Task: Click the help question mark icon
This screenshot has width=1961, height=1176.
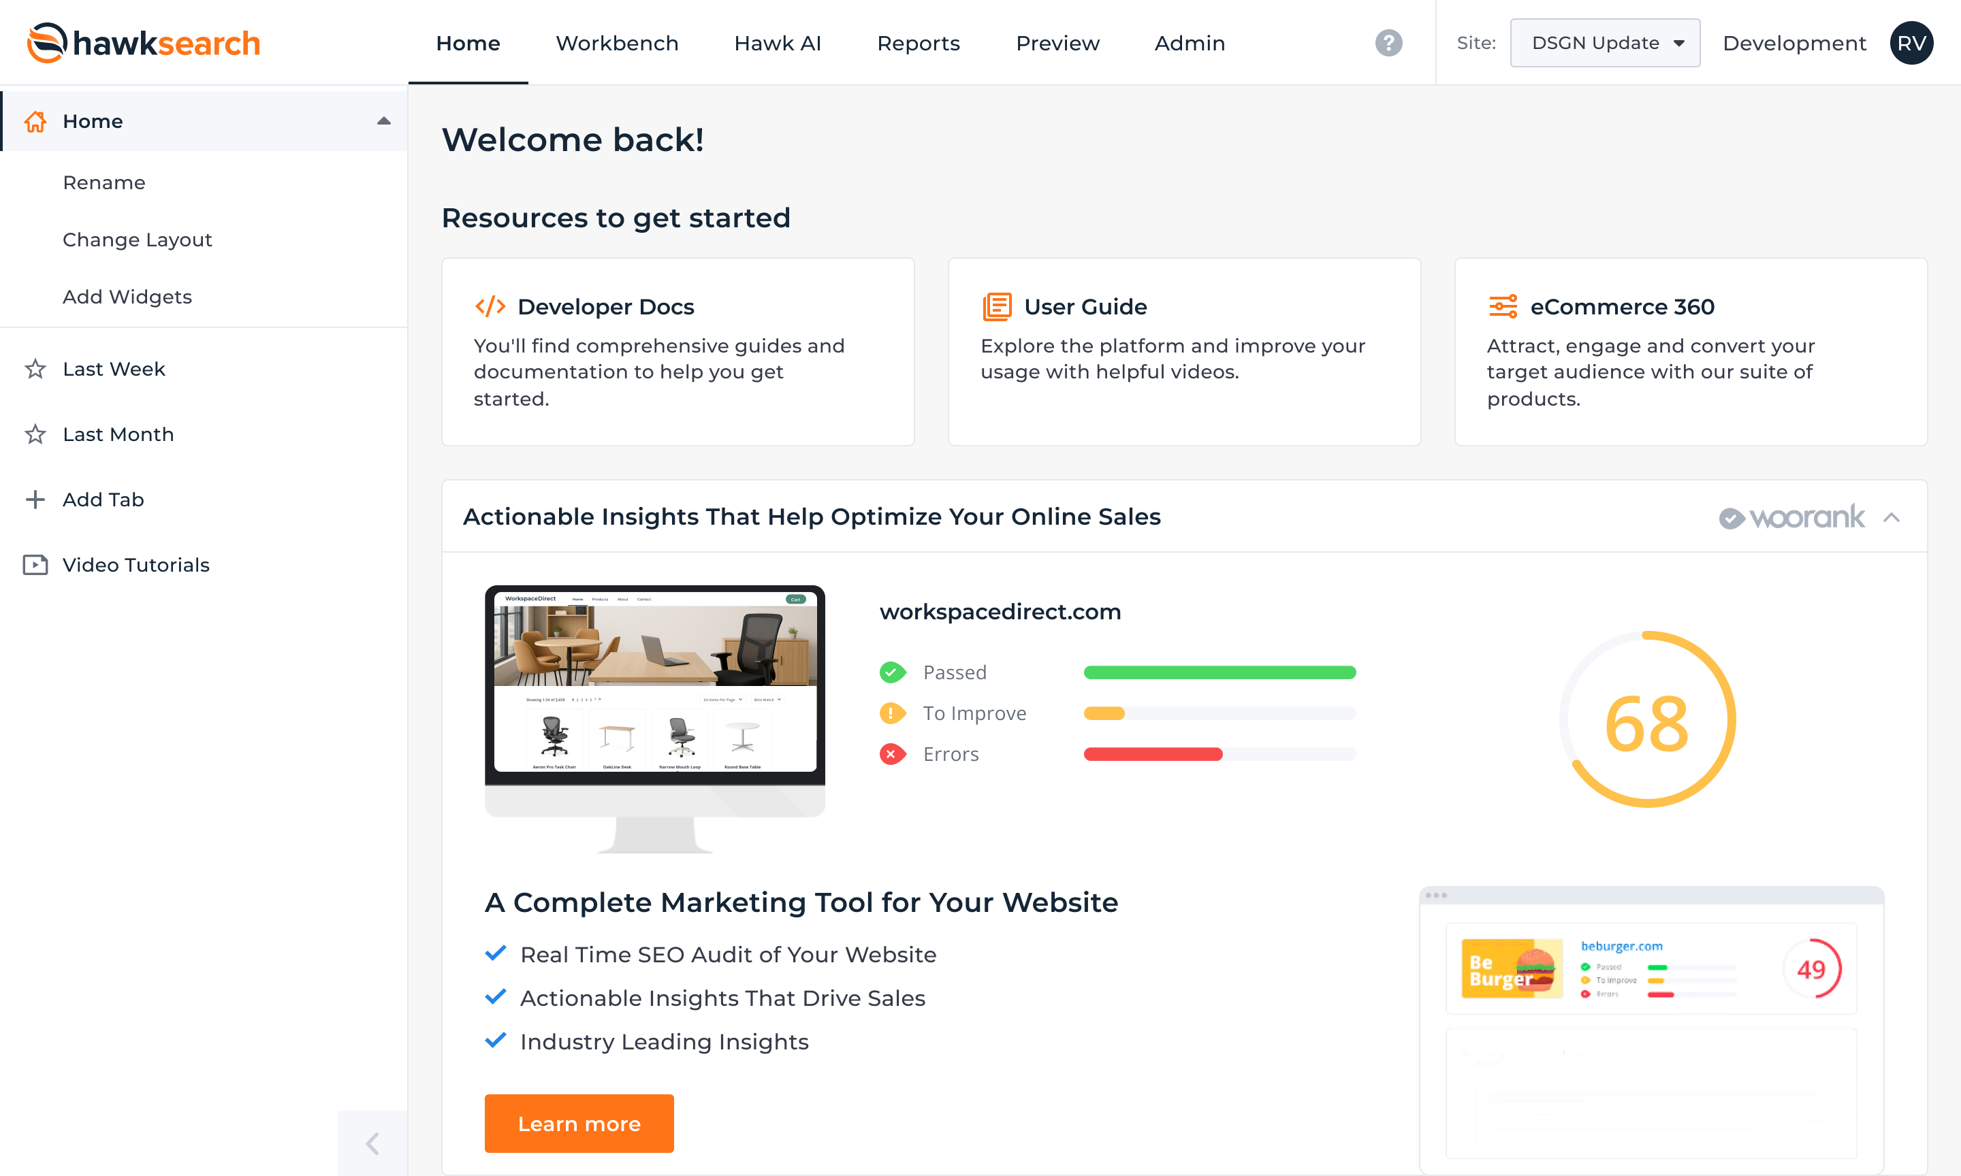Action: pos(1388,43)
